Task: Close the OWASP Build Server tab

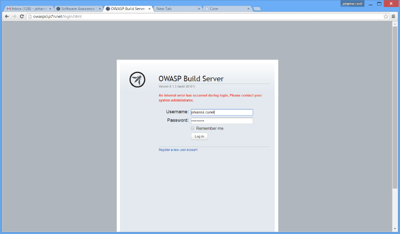Action: click(x=149, y=8)
